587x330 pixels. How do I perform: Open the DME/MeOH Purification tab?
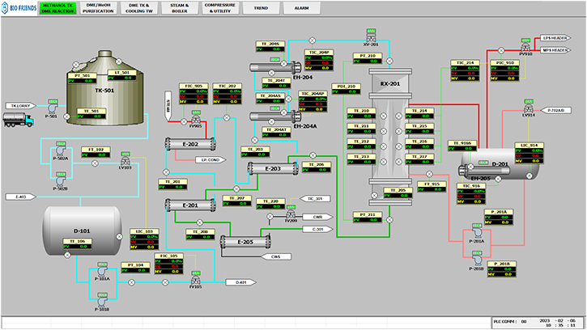point(99,8)
